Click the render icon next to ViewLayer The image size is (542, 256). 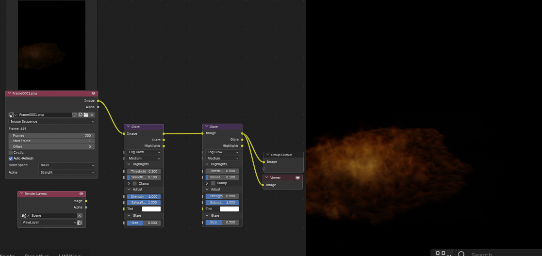(x=80, y=223)
